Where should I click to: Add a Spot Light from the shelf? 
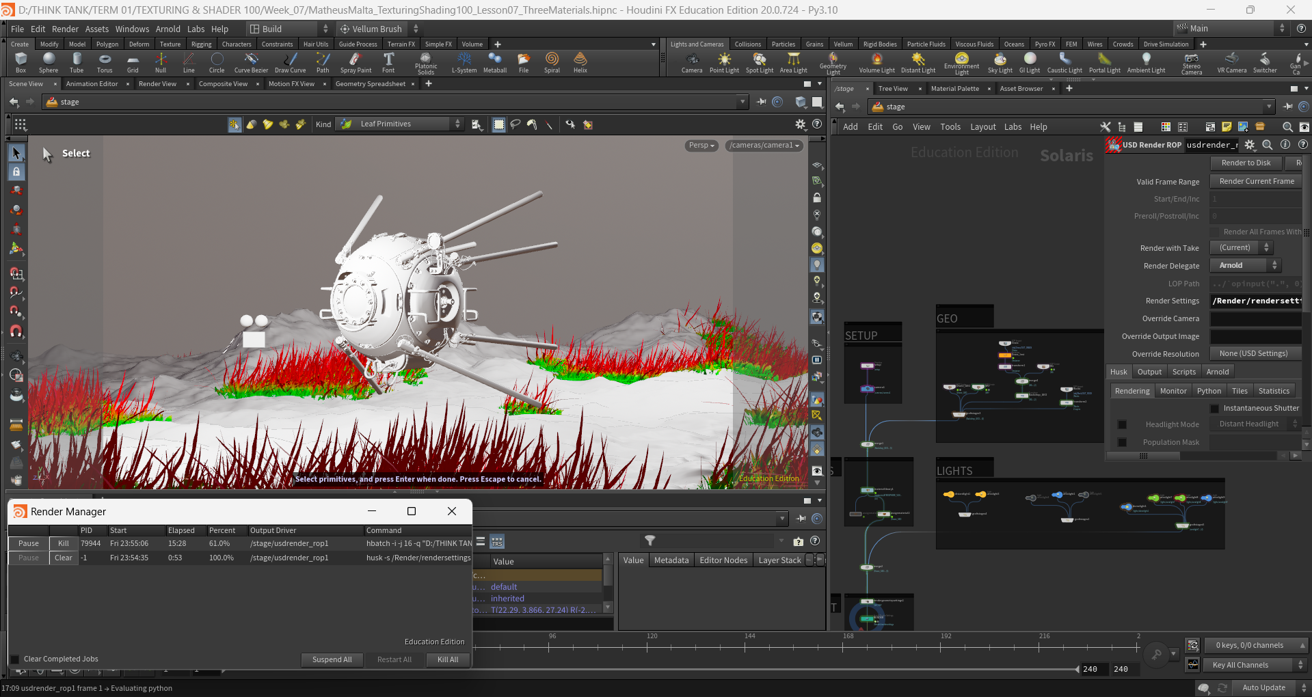tap(760, 62)
